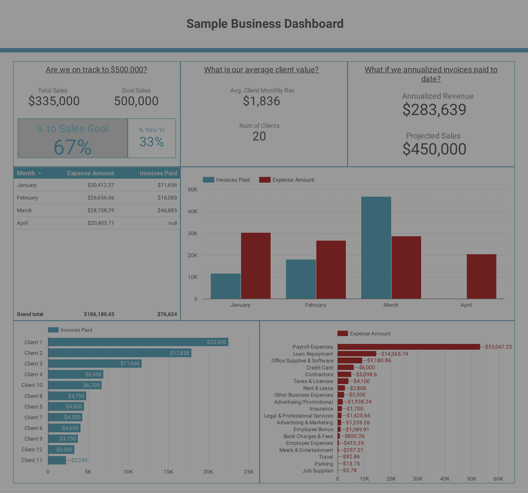Click the % thru Yr 33% scorecard
528x493 pixels.
tap(152, 138)
